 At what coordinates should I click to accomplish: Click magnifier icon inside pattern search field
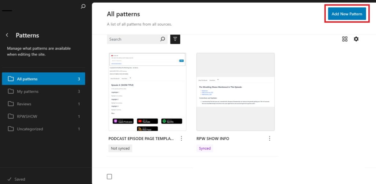pyautogui.click(x=163, y=39)
